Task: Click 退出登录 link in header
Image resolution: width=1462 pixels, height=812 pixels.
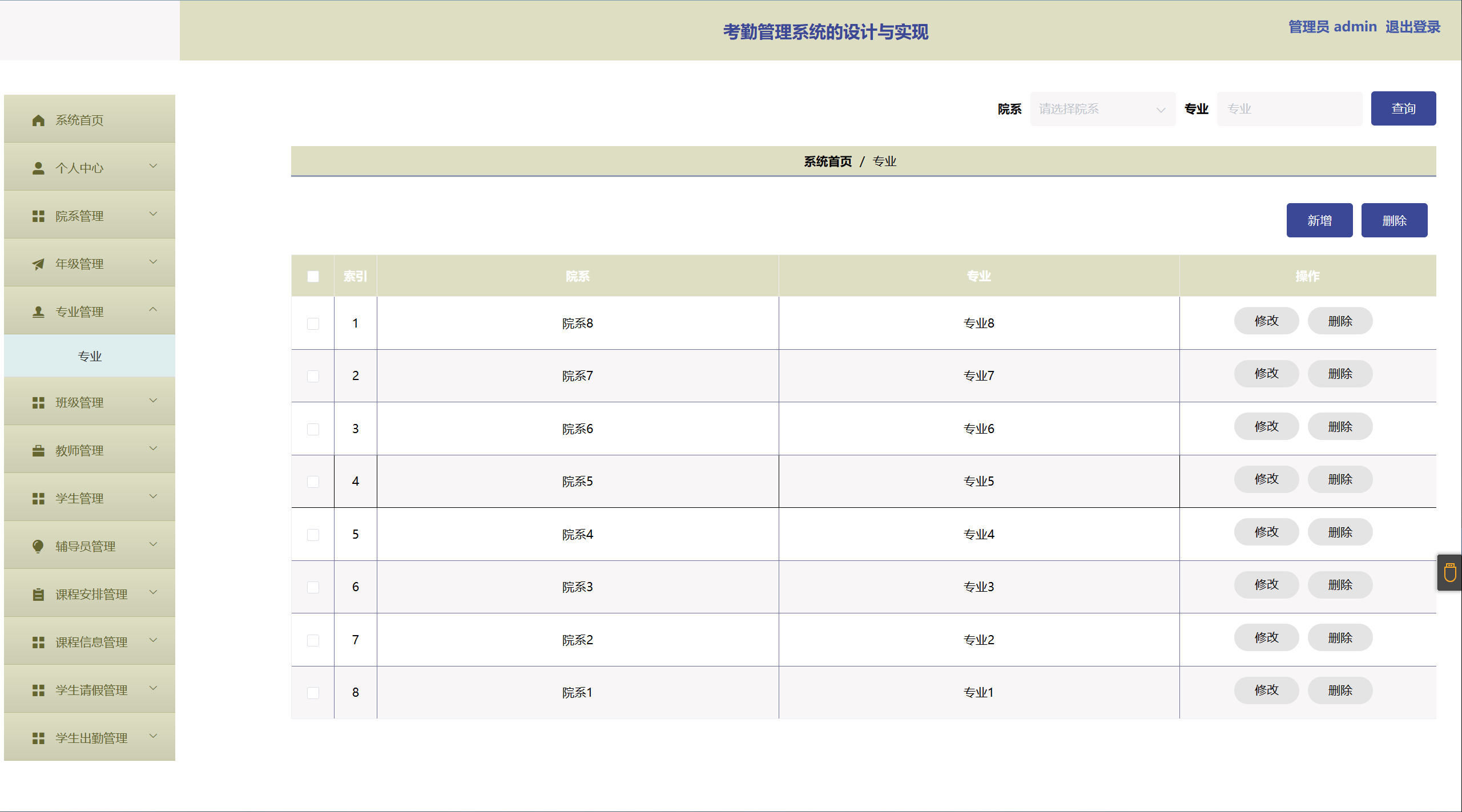Action: coord(1412,27)
